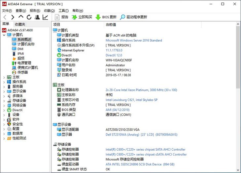
Task: Expand the 网络设备 tree node
Action: pos(4,106)
